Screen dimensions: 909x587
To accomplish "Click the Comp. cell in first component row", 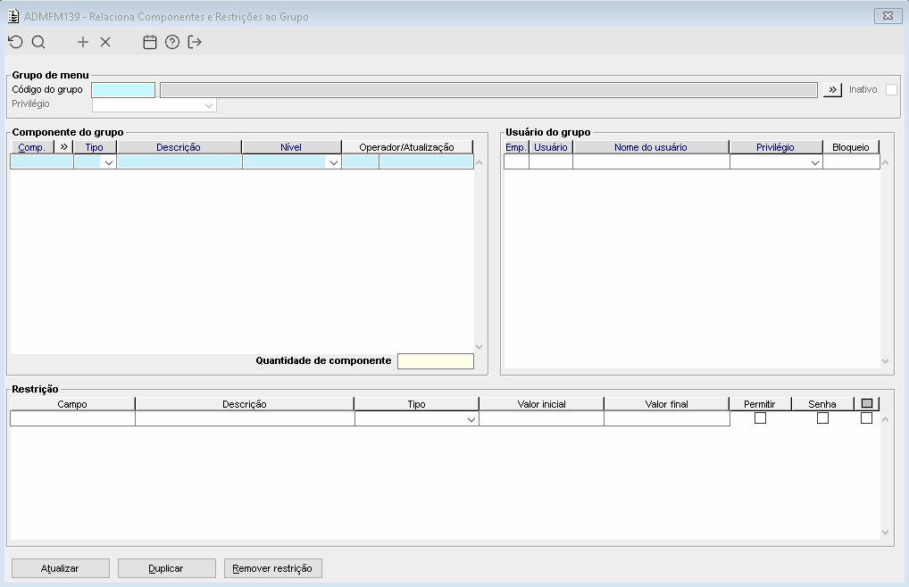I will pos(42,162).
